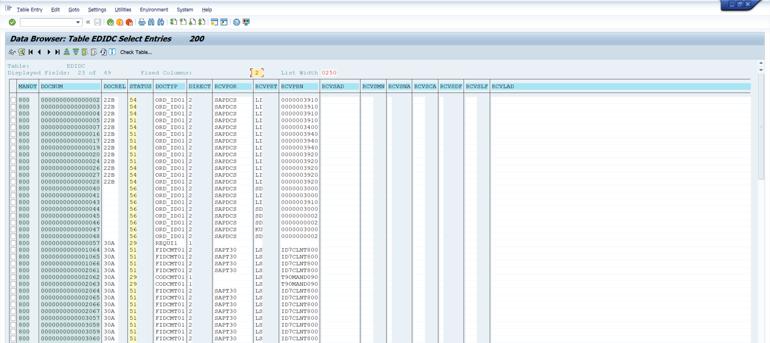Viewport: 770px width, 343px height.
Task: Jump to the last table entry
Action: click(58, 52)
